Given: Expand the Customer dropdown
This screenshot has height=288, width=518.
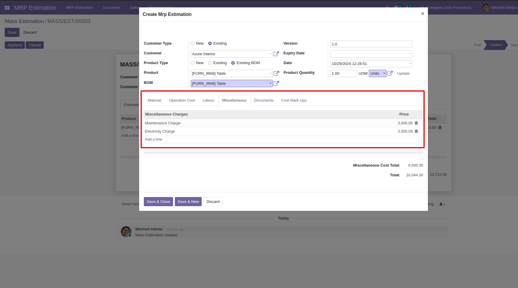Looking at the screenshot, I should 270,54.
